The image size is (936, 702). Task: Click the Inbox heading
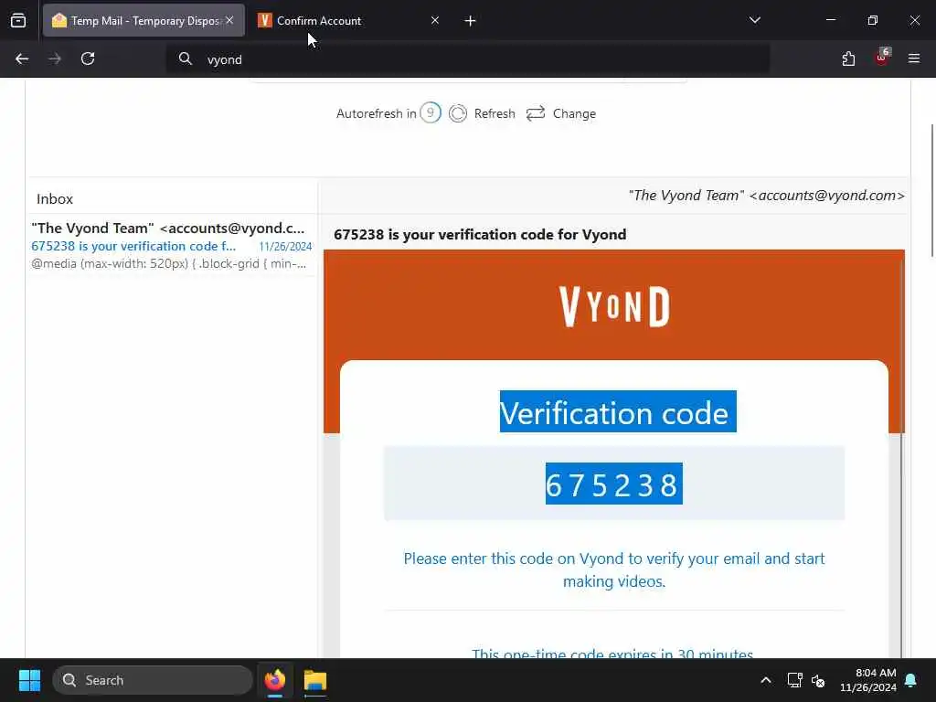click(x=55, y=198)
